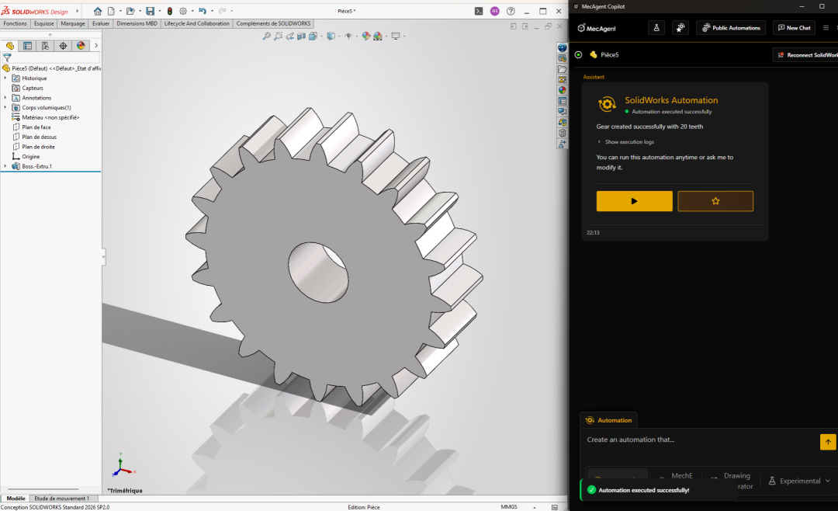Undo the last action in SOLIDWORKS

[x=203, y=11]
